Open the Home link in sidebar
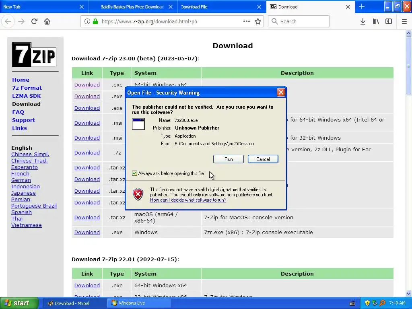The image size is (412, 309). [21, 80]
